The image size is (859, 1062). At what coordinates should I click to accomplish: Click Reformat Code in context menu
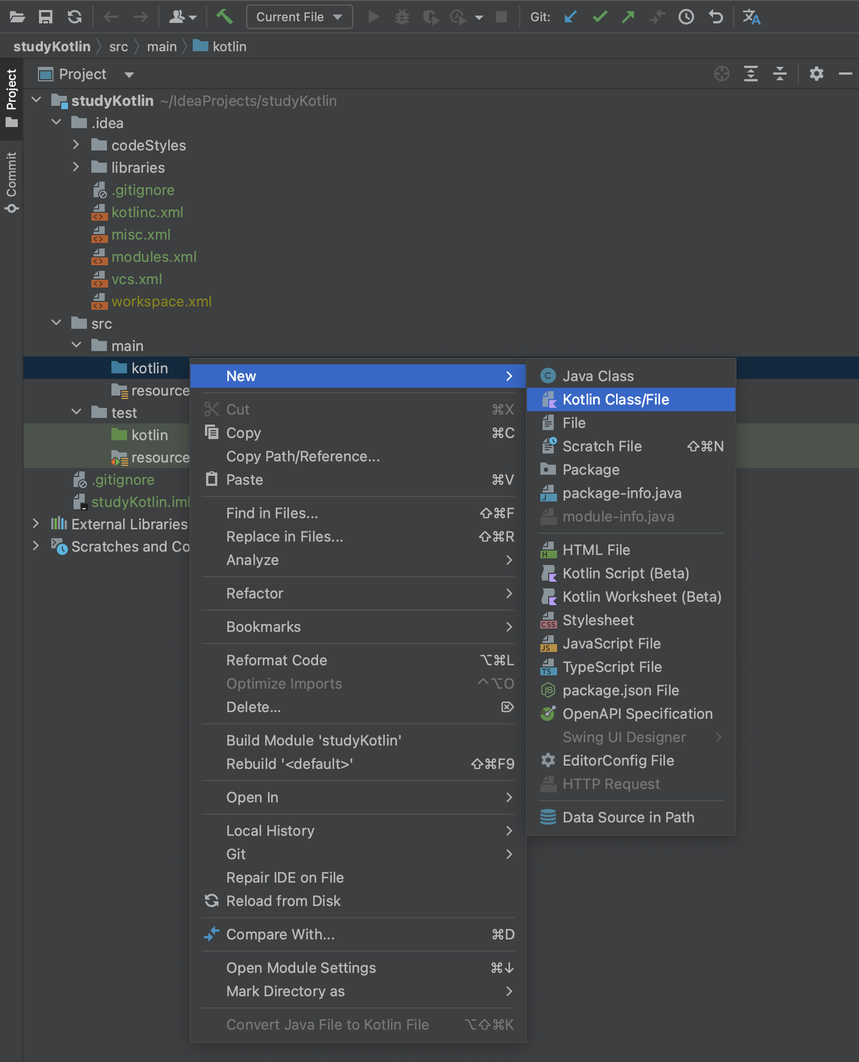pos(358,660)
